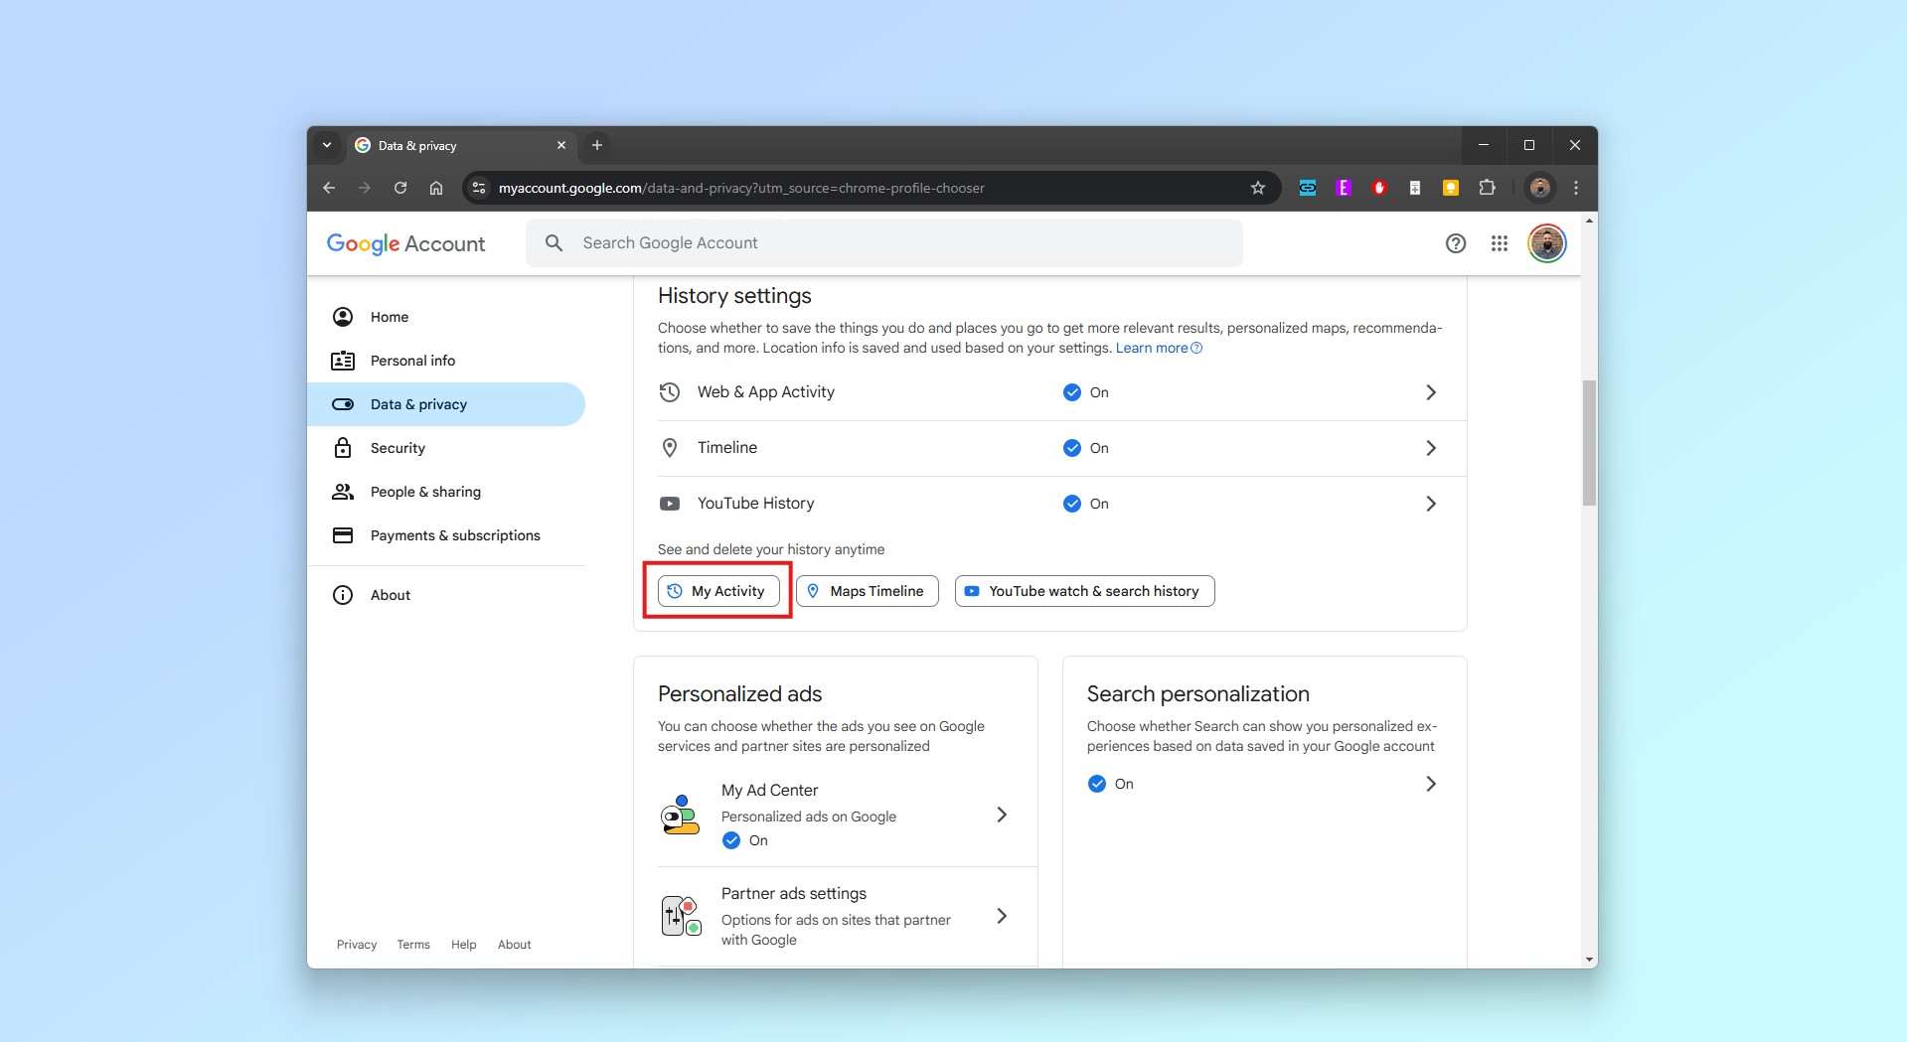Screen dimensions: 1907x1042
Task: Open the help question mark icon
Action: [1455, 243]
